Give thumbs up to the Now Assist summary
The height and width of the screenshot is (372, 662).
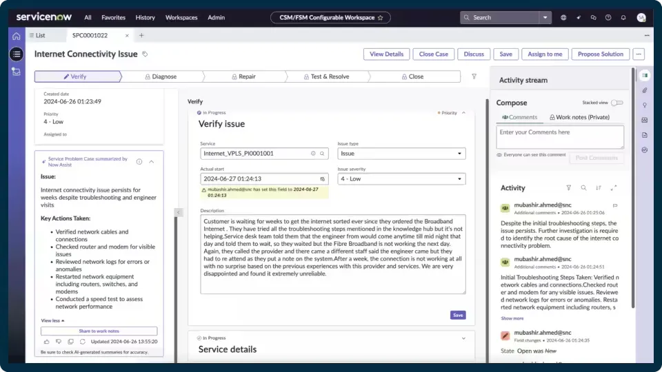click(x=46, y=341)
